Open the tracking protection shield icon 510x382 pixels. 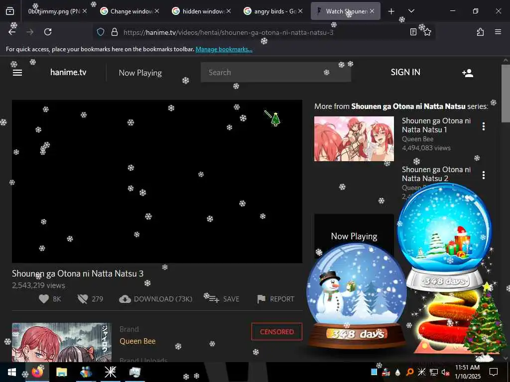101,32
